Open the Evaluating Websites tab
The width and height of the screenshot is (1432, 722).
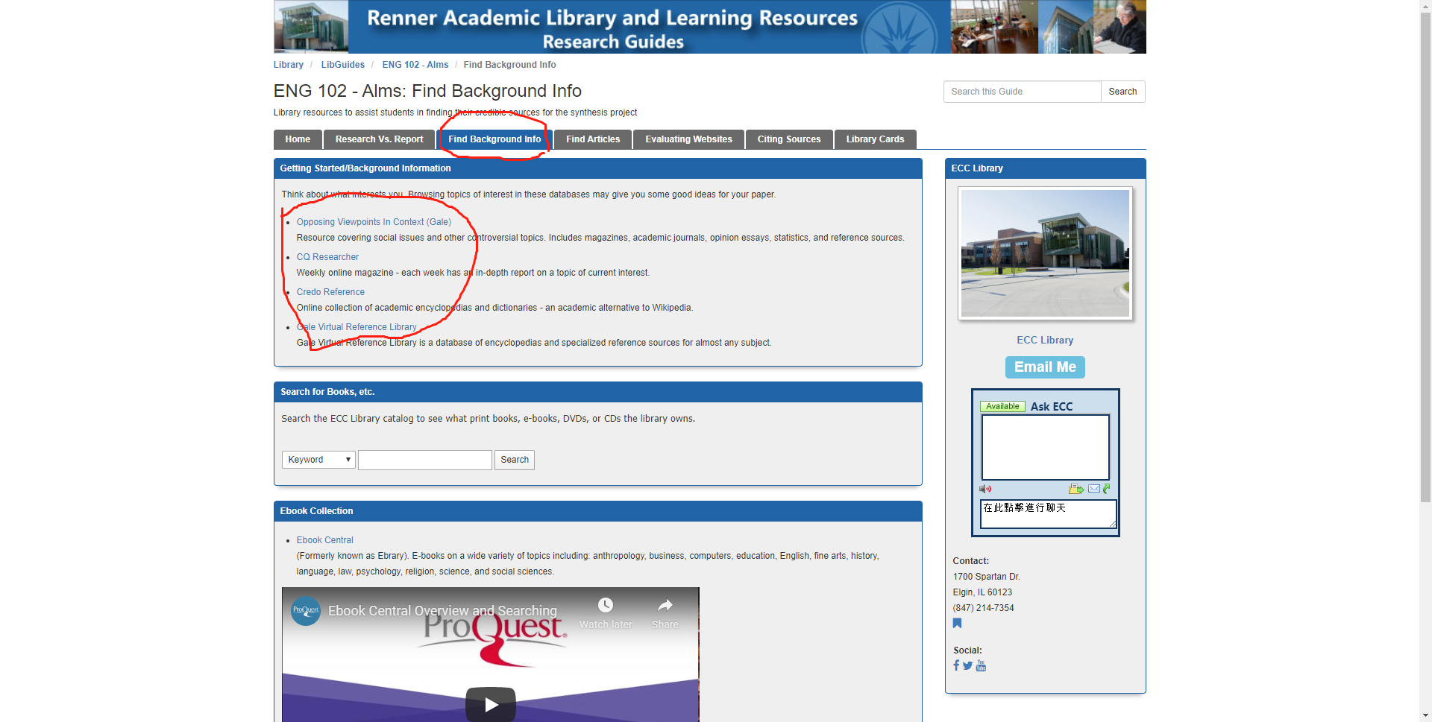point(688,139)
